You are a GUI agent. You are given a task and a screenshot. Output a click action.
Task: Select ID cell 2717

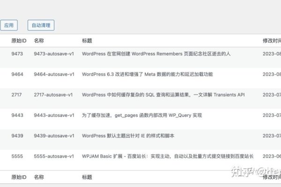click(16, 95)
